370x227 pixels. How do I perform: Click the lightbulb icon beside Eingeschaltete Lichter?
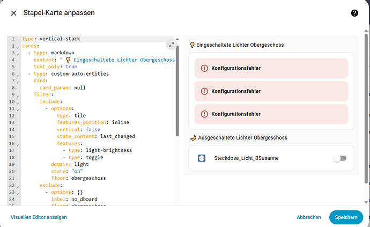[193, 45]
